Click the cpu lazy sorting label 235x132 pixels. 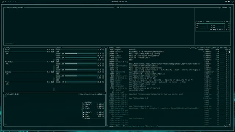tap(223, 48)
